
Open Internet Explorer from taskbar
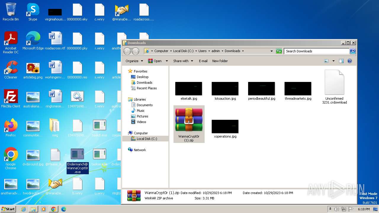(23, 209)
